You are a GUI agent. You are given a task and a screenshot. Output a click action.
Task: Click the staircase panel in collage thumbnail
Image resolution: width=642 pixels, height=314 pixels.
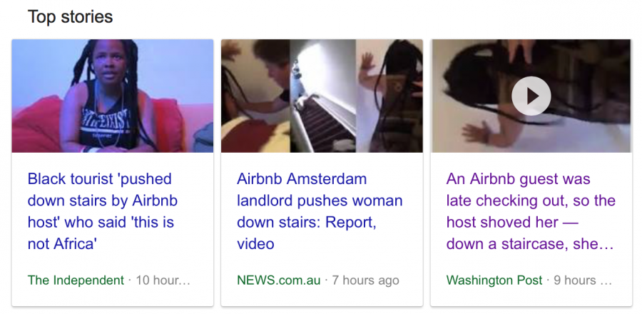coord(322,96)
